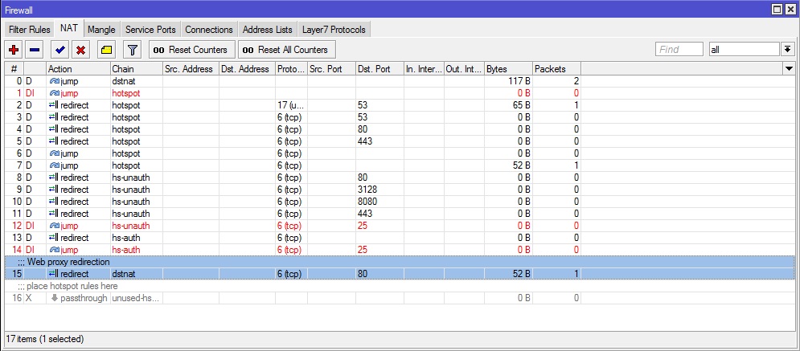The image size is (800, 351).
Task: Switch to Service Ports tab
Action: click(x=150, y=30)
